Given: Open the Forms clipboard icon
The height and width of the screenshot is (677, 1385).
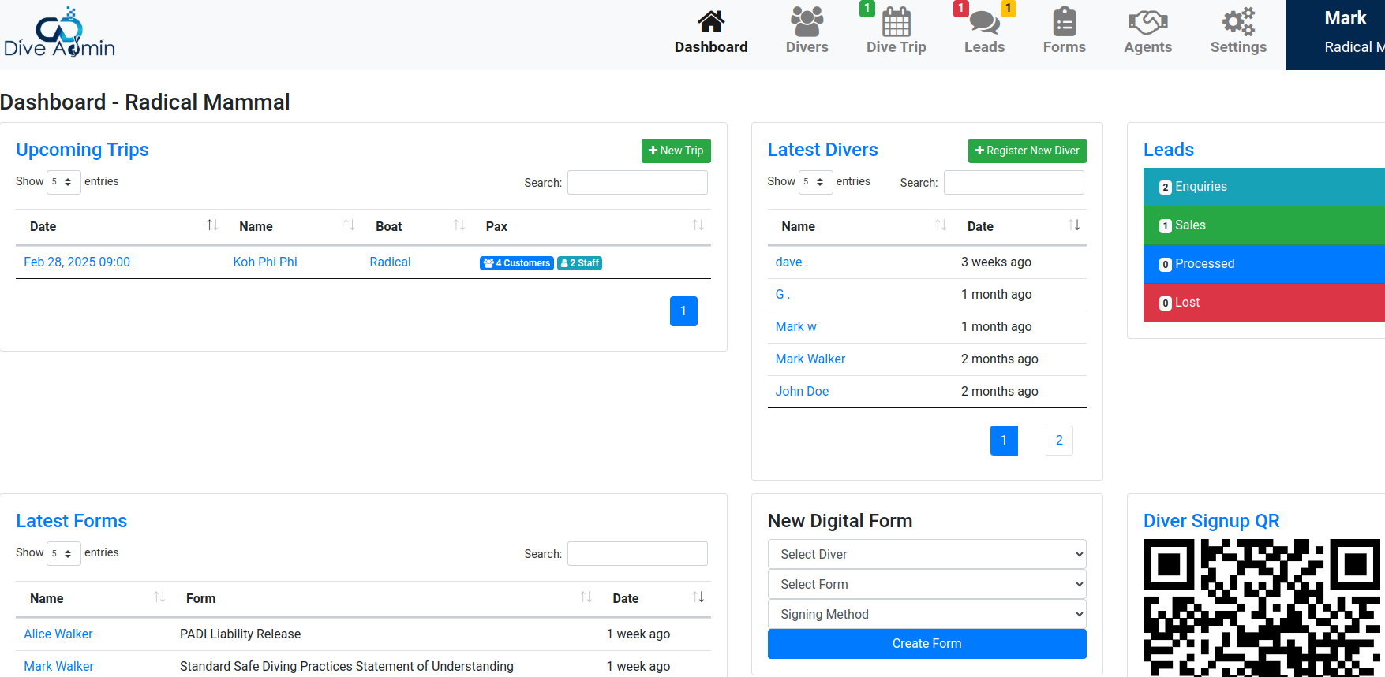Looking at the screenshot, I should click(x=1064, y=22).
